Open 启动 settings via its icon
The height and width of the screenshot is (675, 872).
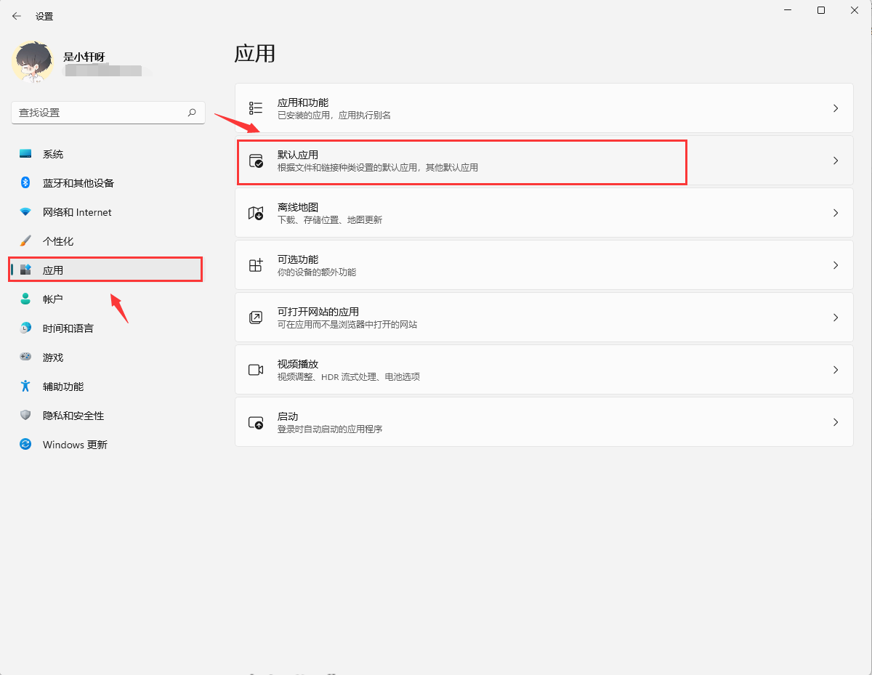pyautogui.click(x=255, y=421)
